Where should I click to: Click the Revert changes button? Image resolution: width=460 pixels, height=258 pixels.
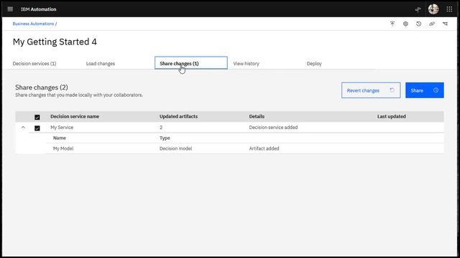371,90
